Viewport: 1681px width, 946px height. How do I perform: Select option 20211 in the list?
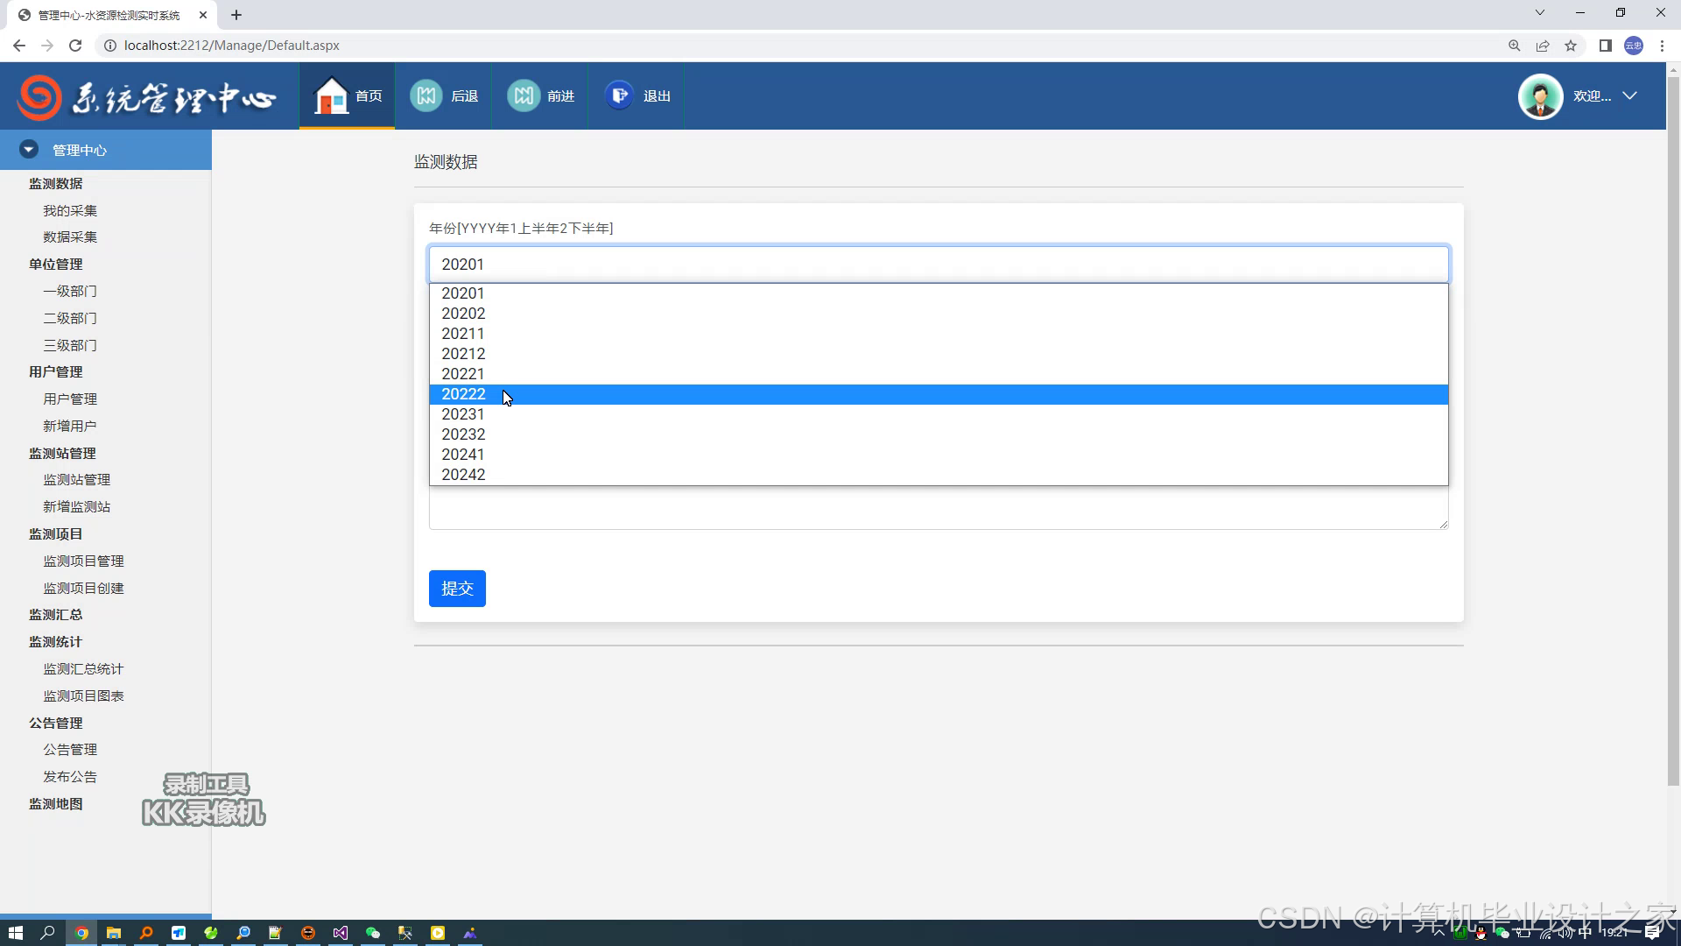(939, 334)
